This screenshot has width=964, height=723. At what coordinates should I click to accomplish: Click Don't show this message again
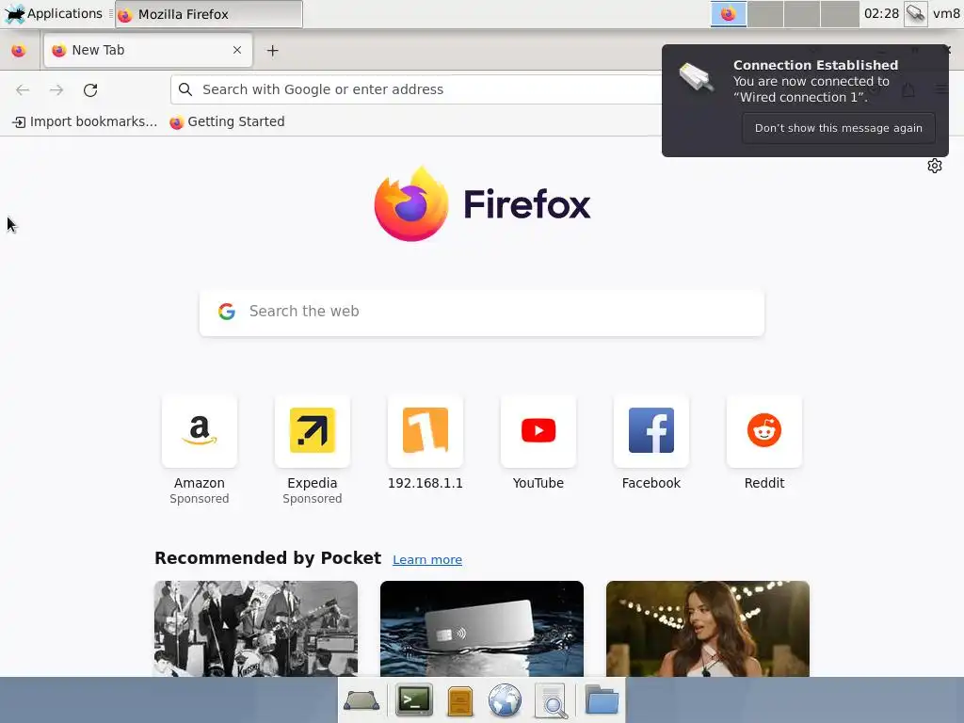839,128
